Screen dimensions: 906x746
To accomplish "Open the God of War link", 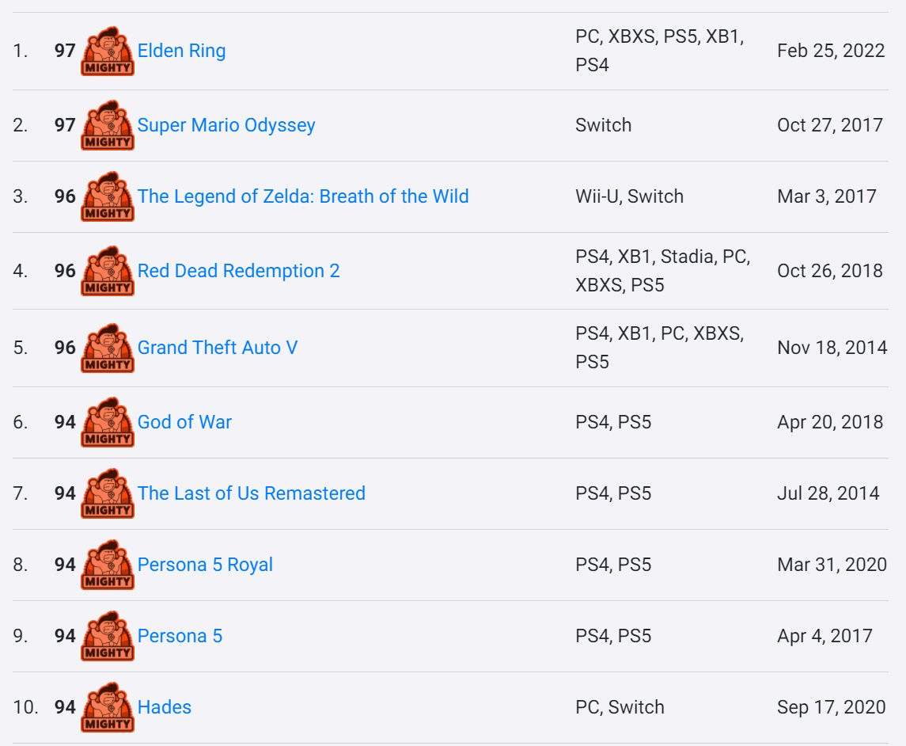I will 184,422.
